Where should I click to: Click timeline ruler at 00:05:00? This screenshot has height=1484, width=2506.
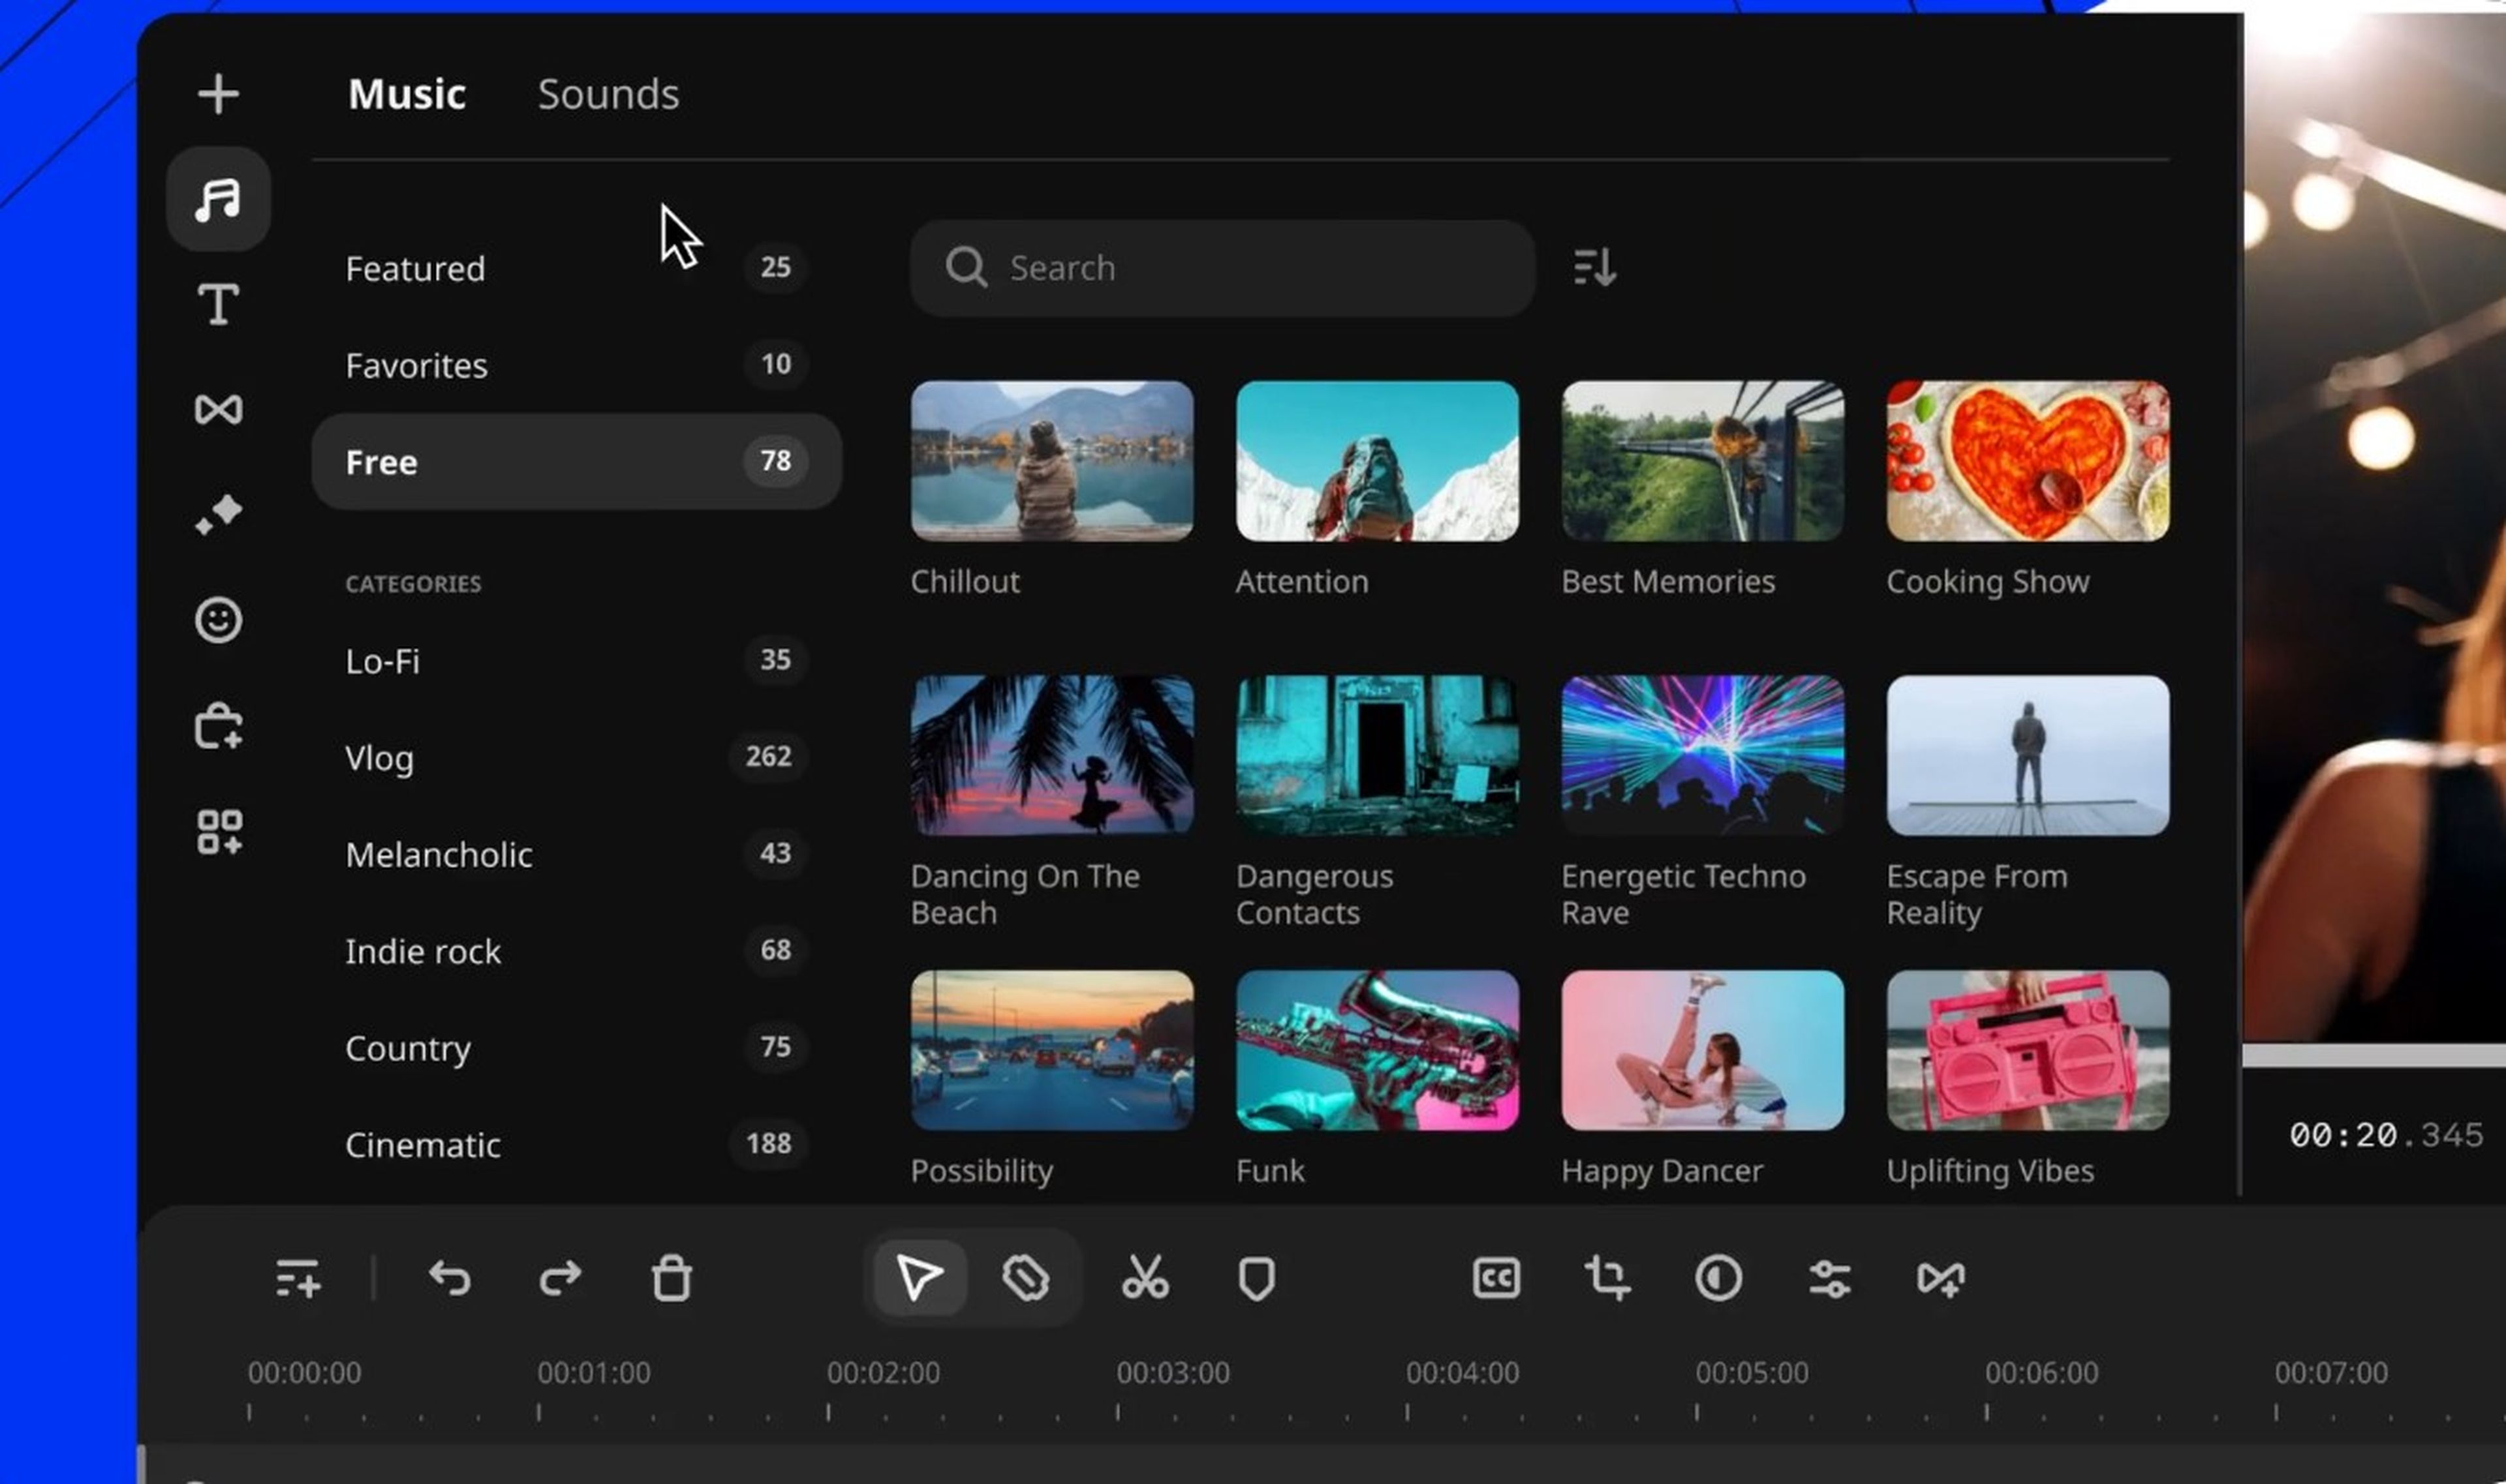pyautogui.click(x=1752, y=1373)
